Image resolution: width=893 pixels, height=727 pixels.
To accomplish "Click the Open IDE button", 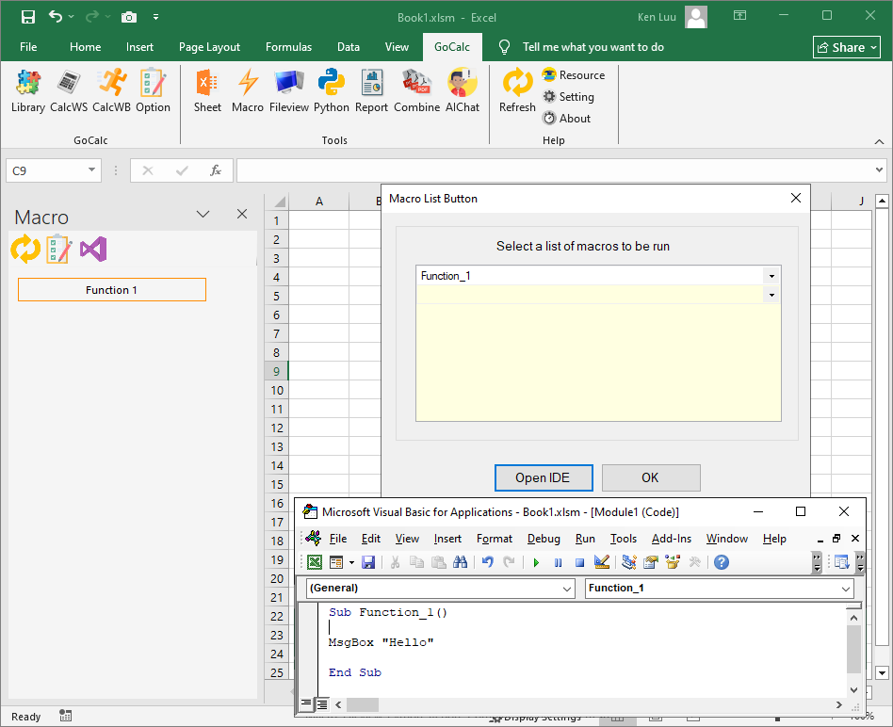I will (544, 477).
